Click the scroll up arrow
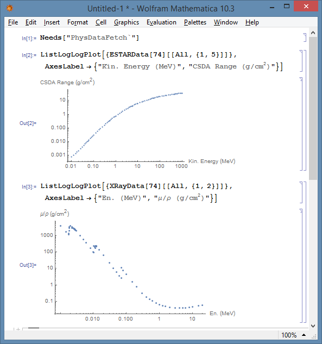This screenshot has width=322, height=344. click(x=313, y=33)
